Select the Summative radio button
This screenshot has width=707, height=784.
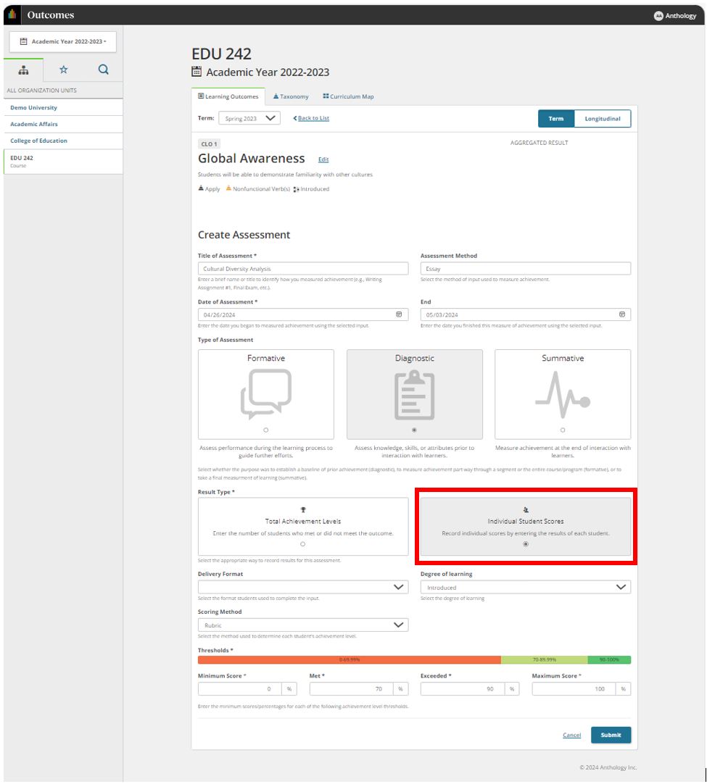coord(563,430)
